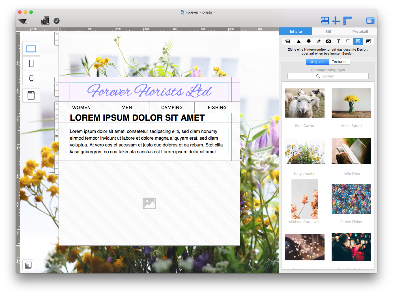Image resolution: width=393 pixels, height=296 pixels.
Task: Select the move arrows tool
Action: [x=336, y=20]
